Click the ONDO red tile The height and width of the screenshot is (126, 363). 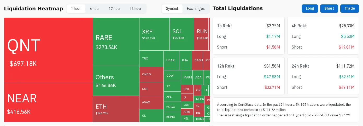151,75
